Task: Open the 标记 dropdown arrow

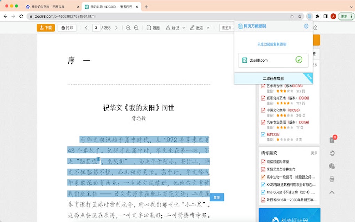Action: point(183,28)
